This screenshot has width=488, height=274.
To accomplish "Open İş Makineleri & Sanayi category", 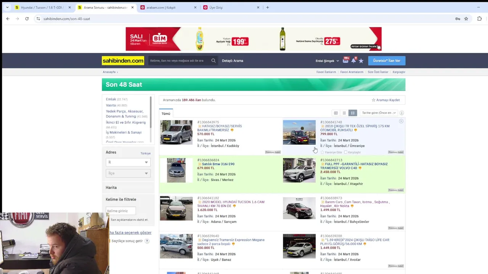I will click(124, 132).
